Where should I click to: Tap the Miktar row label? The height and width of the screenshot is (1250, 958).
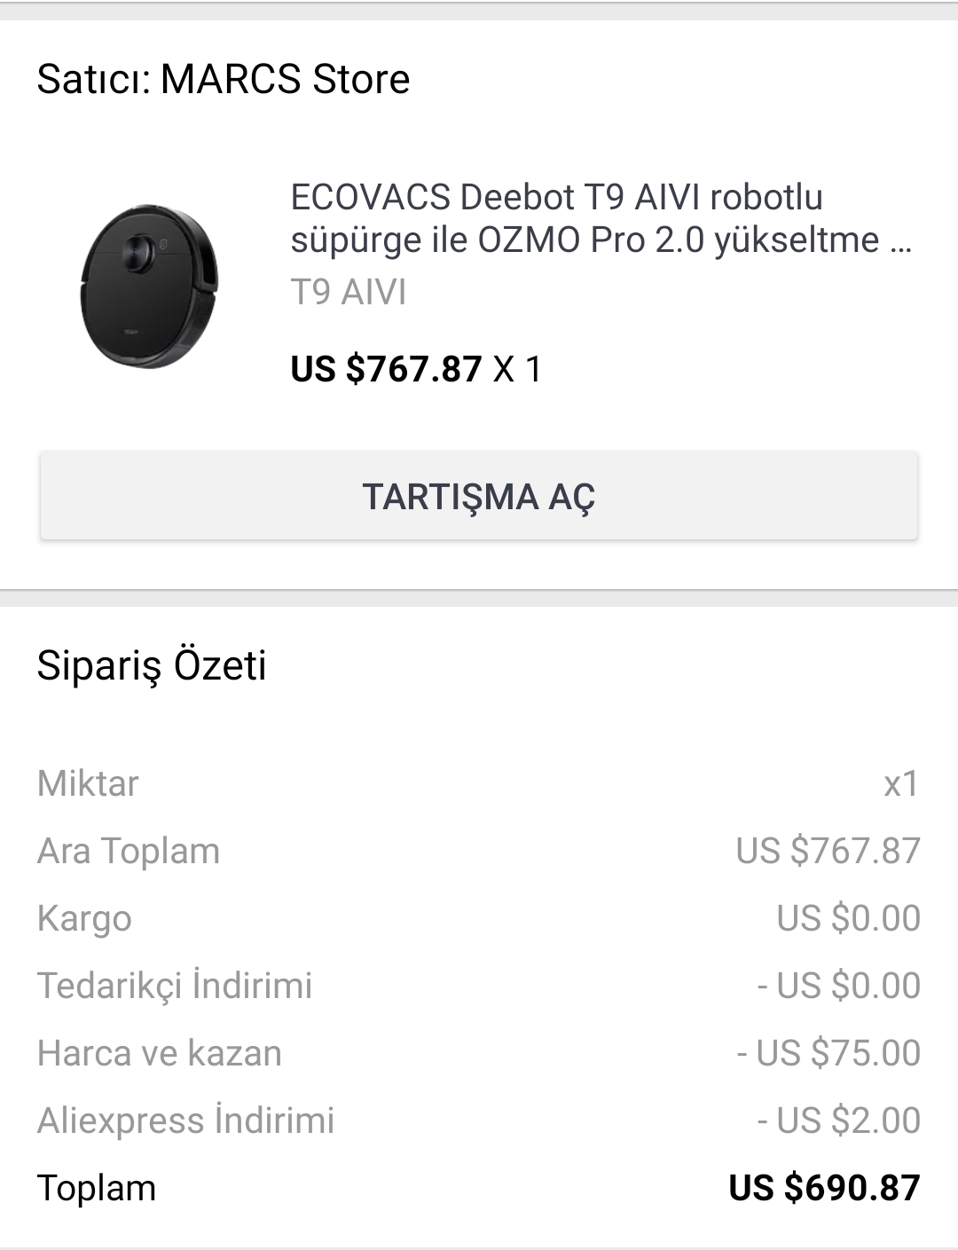(x=88, y=783)
